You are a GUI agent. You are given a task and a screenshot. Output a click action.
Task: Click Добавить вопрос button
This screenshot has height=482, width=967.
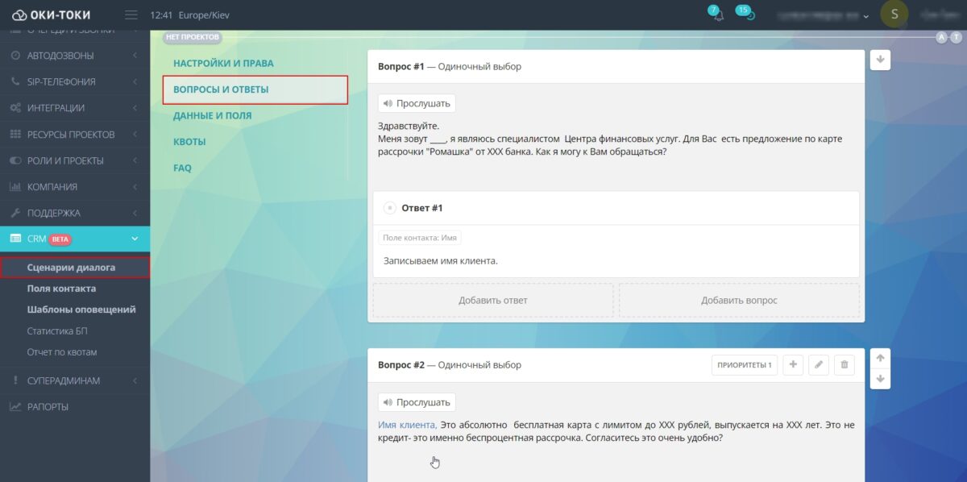click(739, 300)
